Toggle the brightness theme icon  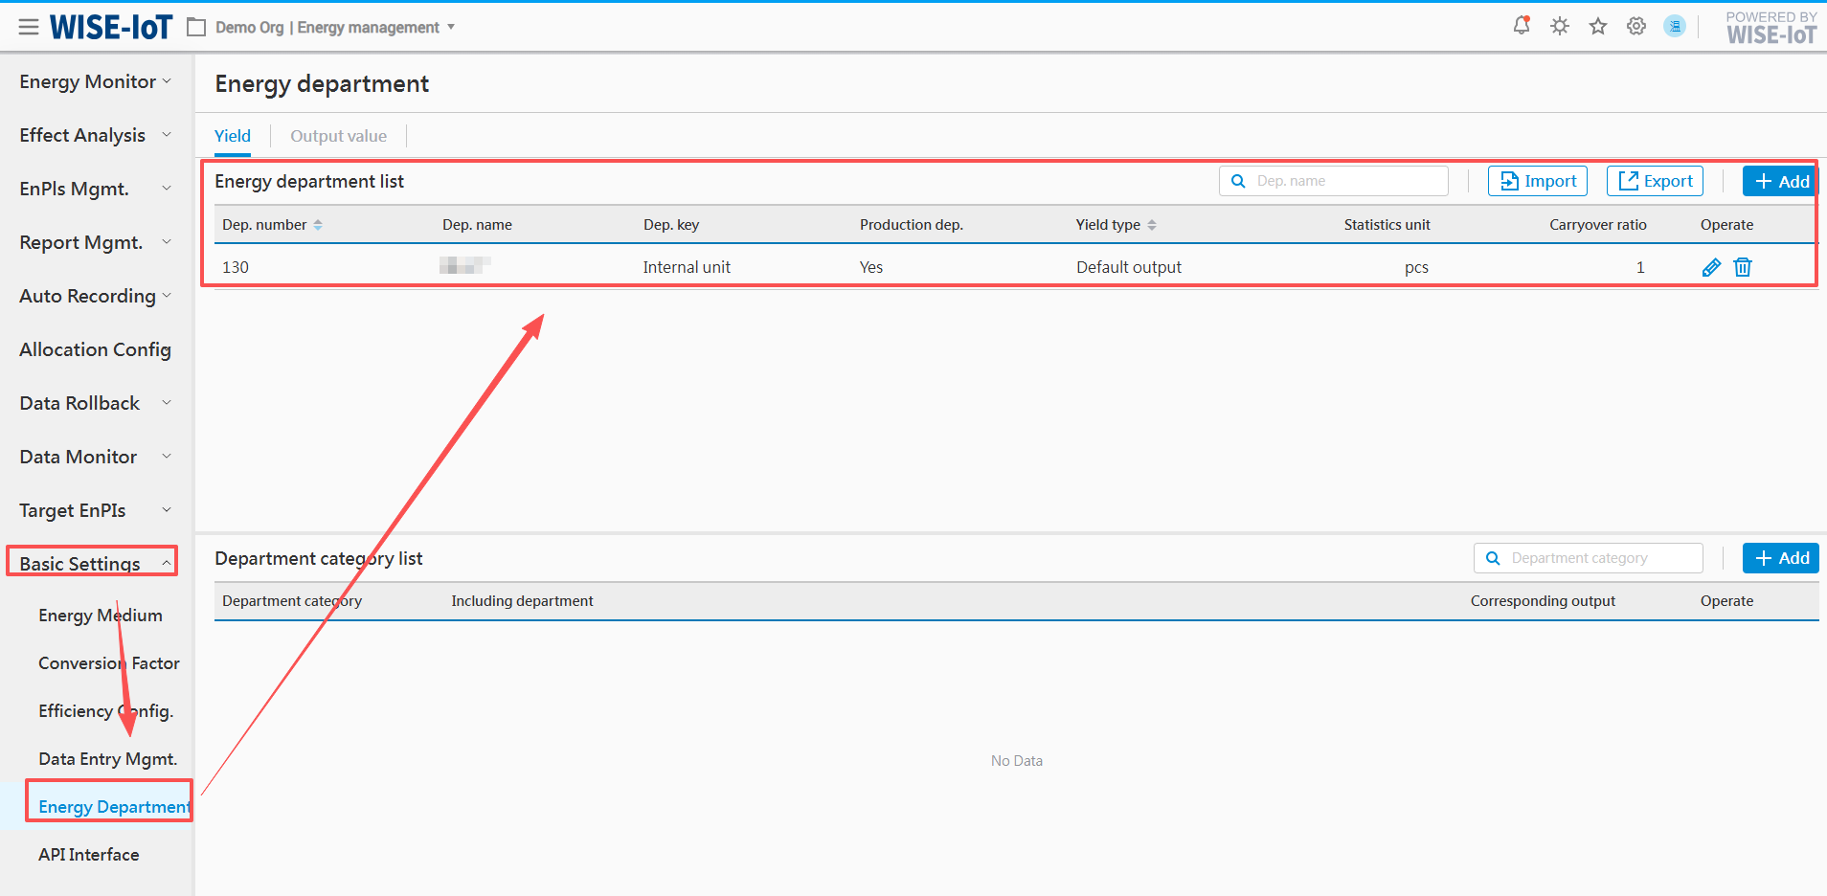pyautogui.click(x=1560, y=26)
